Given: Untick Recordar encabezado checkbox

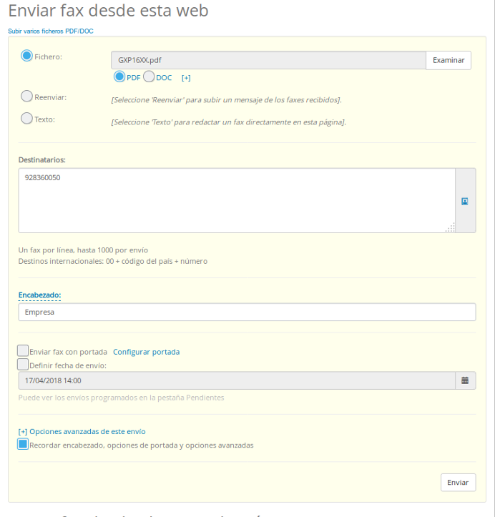Looking at the screenshot, I should 24,444.
